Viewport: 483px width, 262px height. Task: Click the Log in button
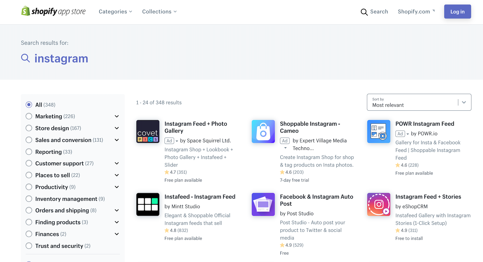[457, 12]
